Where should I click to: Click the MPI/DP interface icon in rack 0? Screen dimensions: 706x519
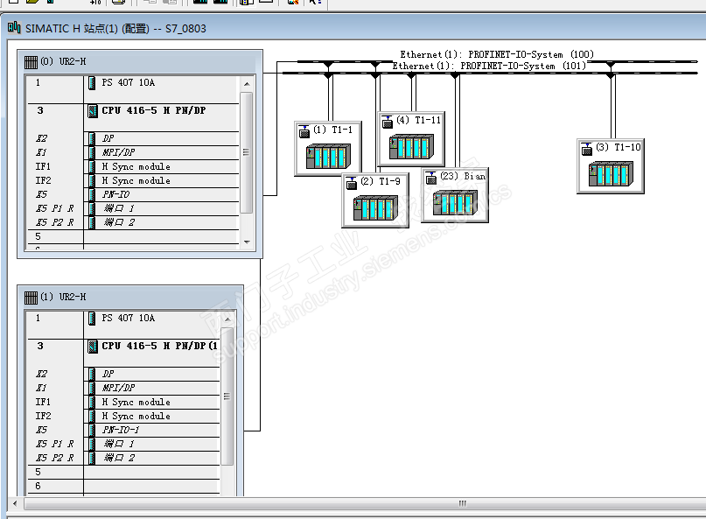[92, 152]
